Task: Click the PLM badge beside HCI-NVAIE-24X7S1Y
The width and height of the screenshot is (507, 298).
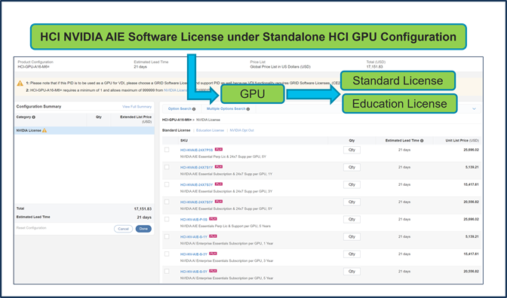Action: pos(219,167)
